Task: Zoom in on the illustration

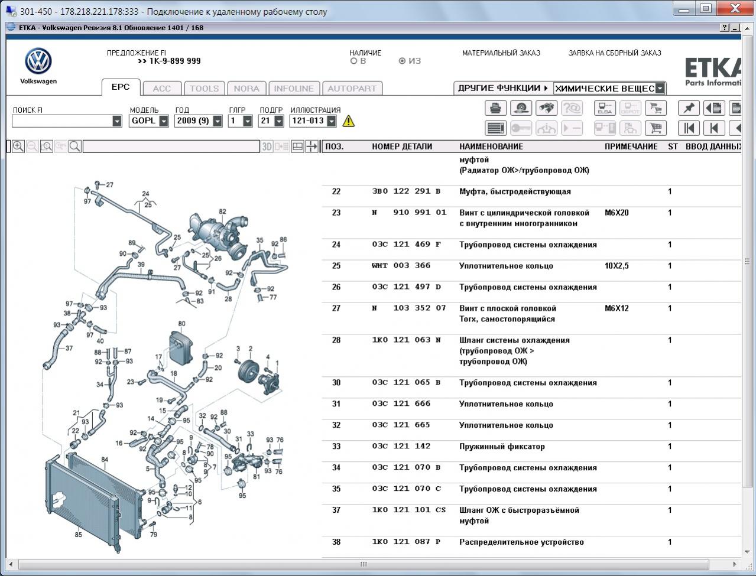Action: coord(18,147)
